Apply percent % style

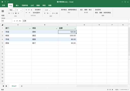coord(47,13)
